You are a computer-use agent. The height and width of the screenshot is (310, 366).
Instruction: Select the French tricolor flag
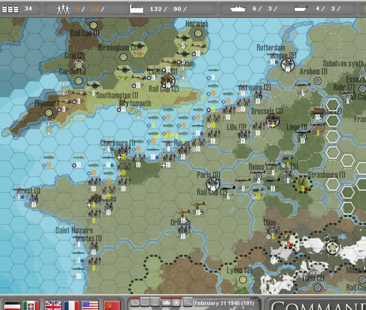[71, 305]
